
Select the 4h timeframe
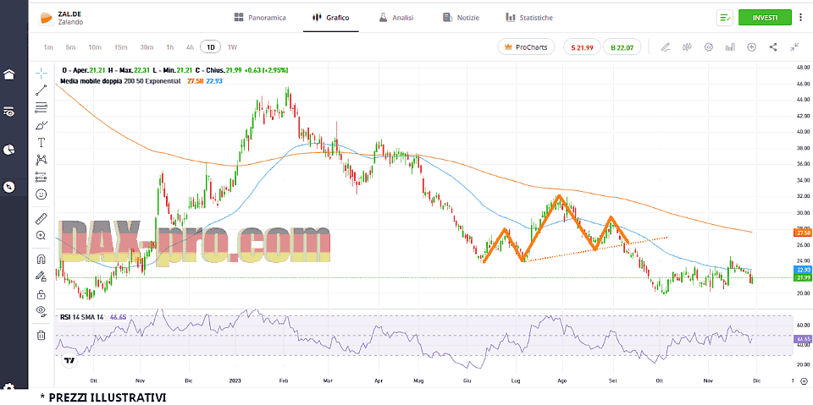coord(190,47)
